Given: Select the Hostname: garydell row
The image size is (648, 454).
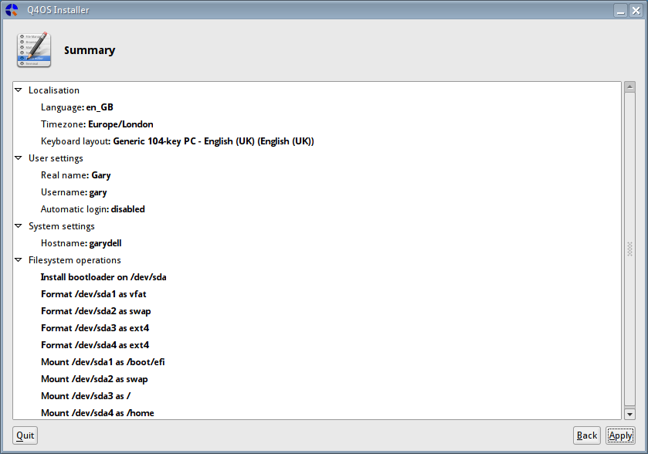Looking at the screenshot, I should (81, 243).
